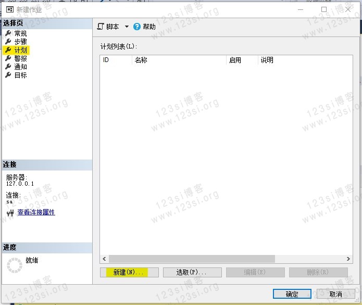Minimize the 新建作业 window

click(301, 9)
